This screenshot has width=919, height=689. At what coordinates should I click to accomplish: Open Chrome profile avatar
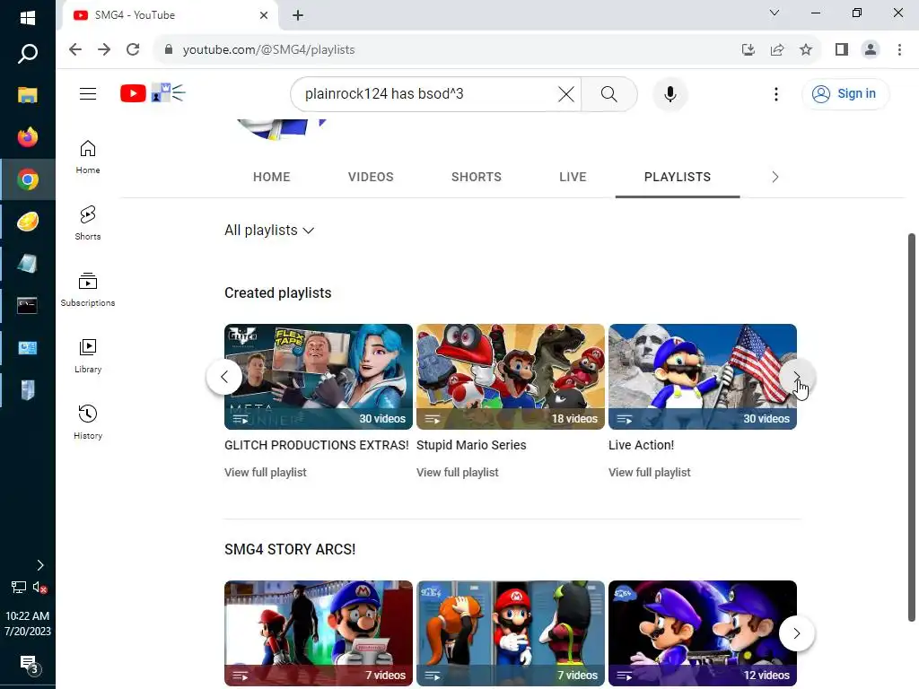coord(871,49)
